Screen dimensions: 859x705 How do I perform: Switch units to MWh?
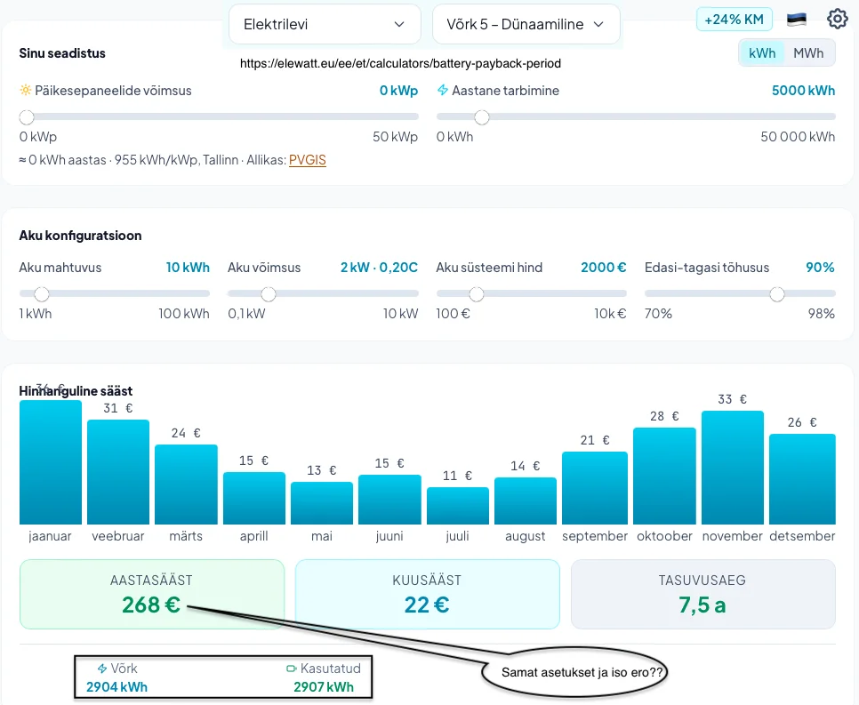point(808,53)
